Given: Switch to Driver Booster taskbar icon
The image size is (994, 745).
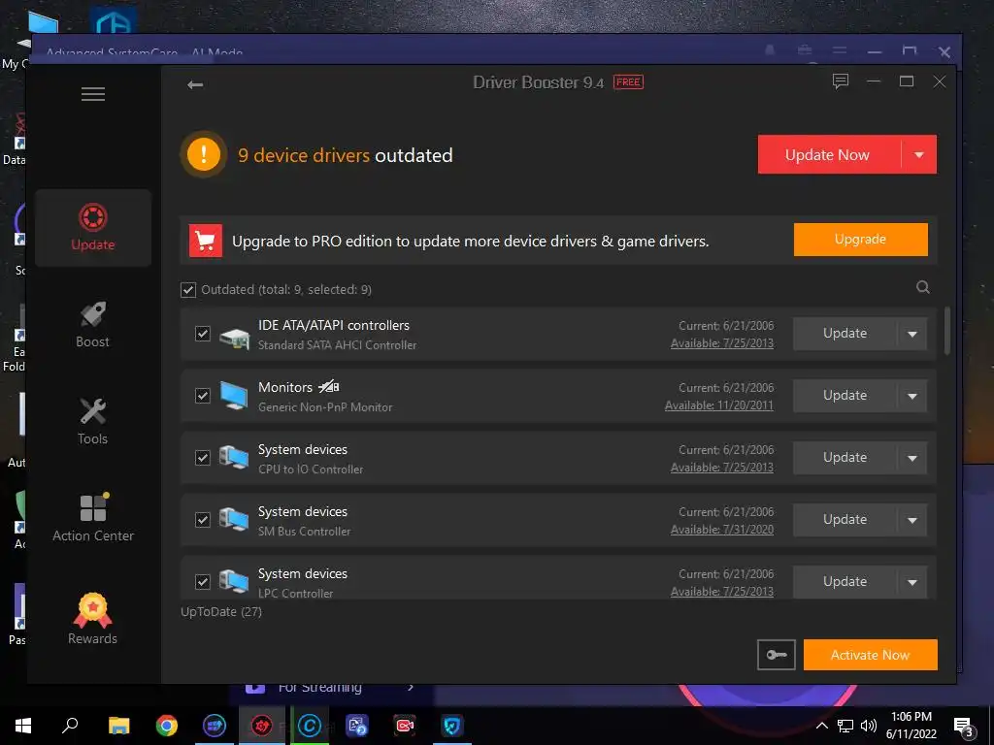Looking at the screenshot, I should 261,726.
